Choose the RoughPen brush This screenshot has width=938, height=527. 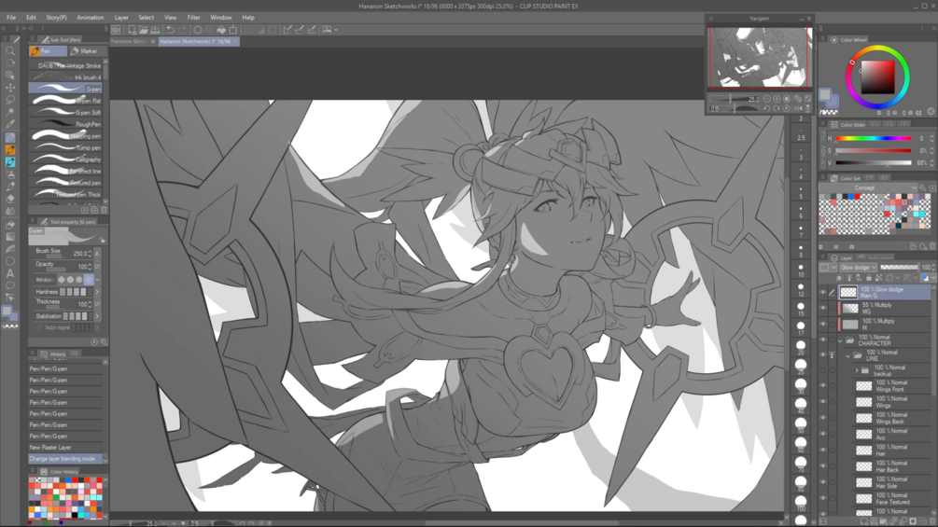[x=65, y=124]
